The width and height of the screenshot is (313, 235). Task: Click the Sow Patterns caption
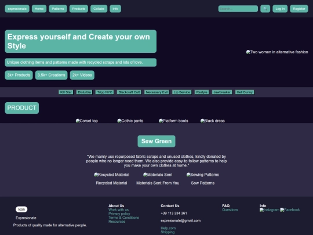pos(203,183)
